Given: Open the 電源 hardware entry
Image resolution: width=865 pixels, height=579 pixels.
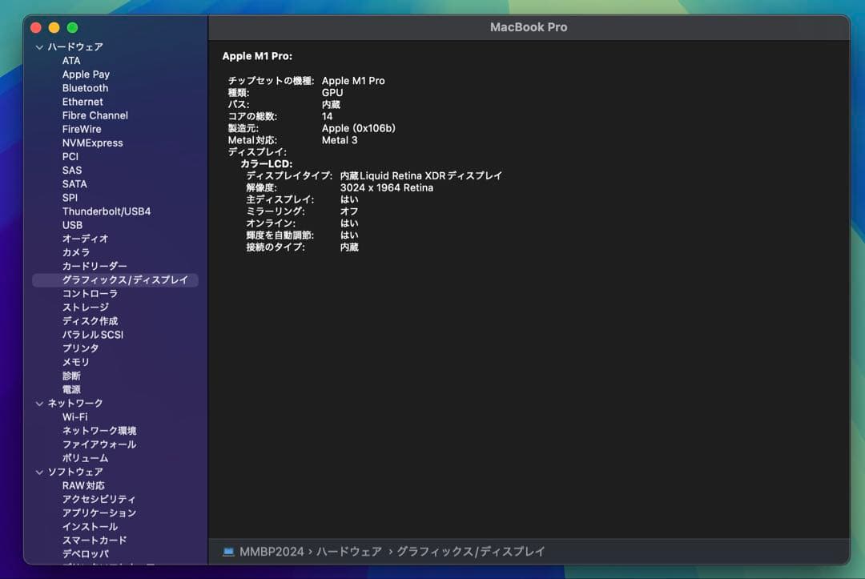Looking at the screenshot, I should point(70,389).
